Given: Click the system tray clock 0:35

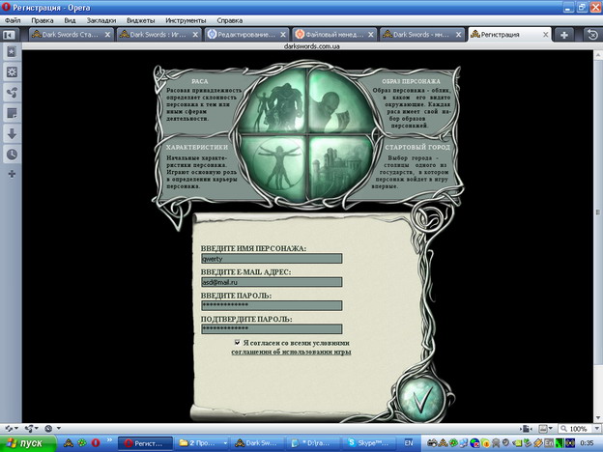Looking at the screenshot, I should coord(587,443).
